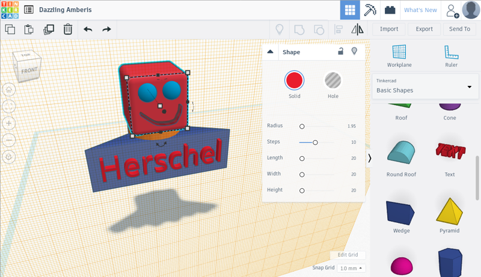Collapse the Shape properties panel
This screenshot has width=481, height=277.
point(271,52)
